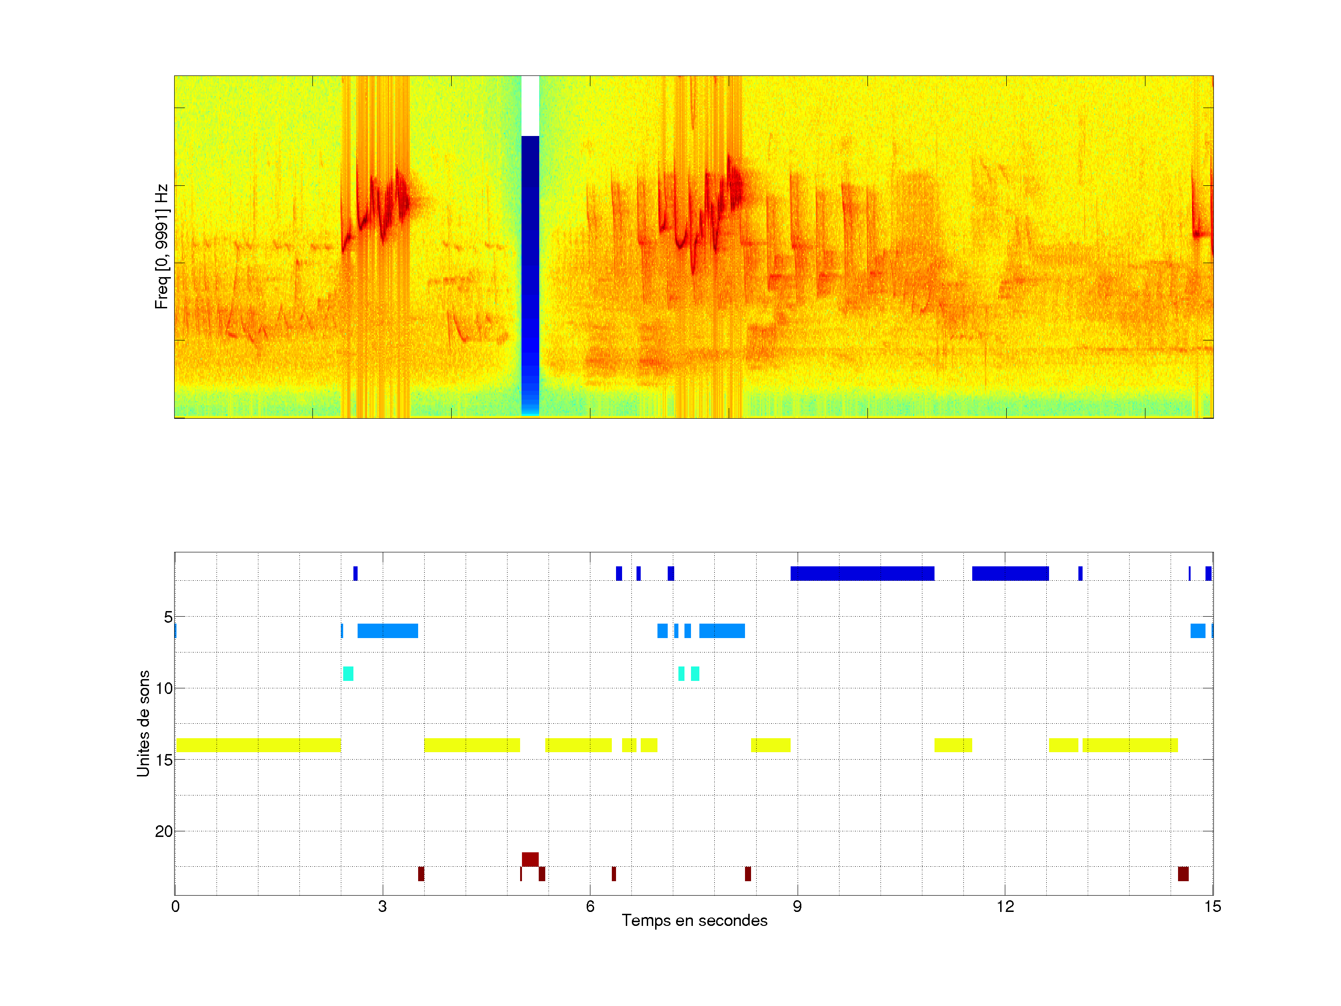Viewport: 1341px width, 1006px height.
Task: Click the 'Temps en secondes' axis label
Action: coord(694,920)
